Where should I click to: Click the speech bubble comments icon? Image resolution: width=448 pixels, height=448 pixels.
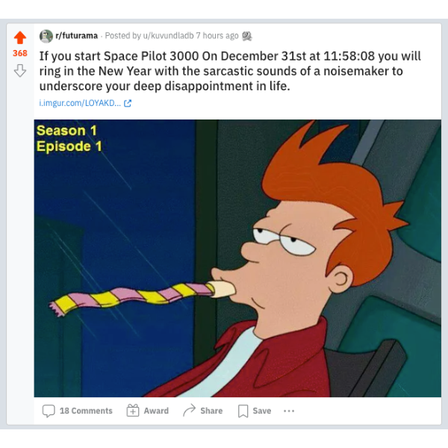pyautogui.click(x=49, y=411)
